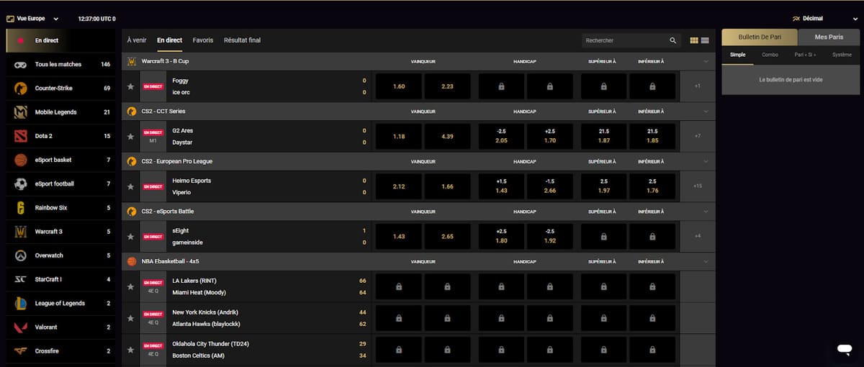Viewport: 864px width, 367px height.
Task: Open StarCraft I icon in sidebar
Action: 21,279
